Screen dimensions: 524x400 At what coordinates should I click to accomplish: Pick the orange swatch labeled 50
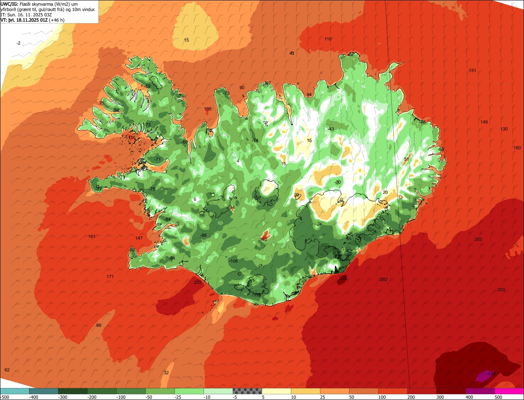(364, 391)
